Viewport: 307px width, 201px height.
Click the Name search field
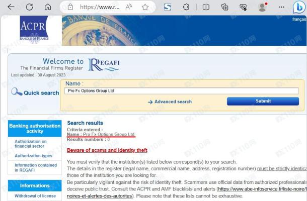click(182, 91)
